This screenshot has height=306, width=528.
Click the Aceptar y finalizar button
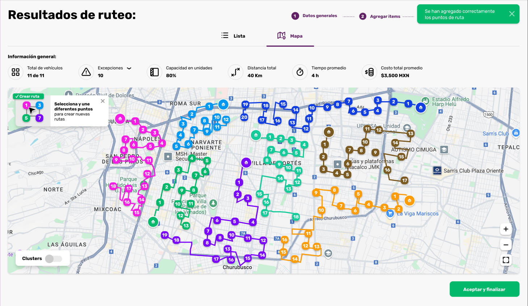484,289
